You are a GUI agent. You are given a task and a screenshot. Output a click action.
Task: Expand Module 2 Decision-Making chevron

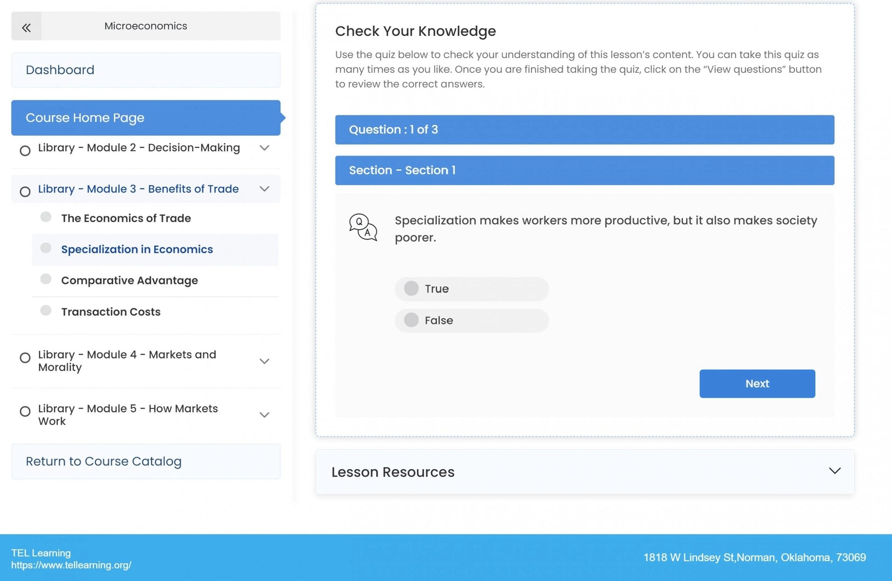pos(264,148)
